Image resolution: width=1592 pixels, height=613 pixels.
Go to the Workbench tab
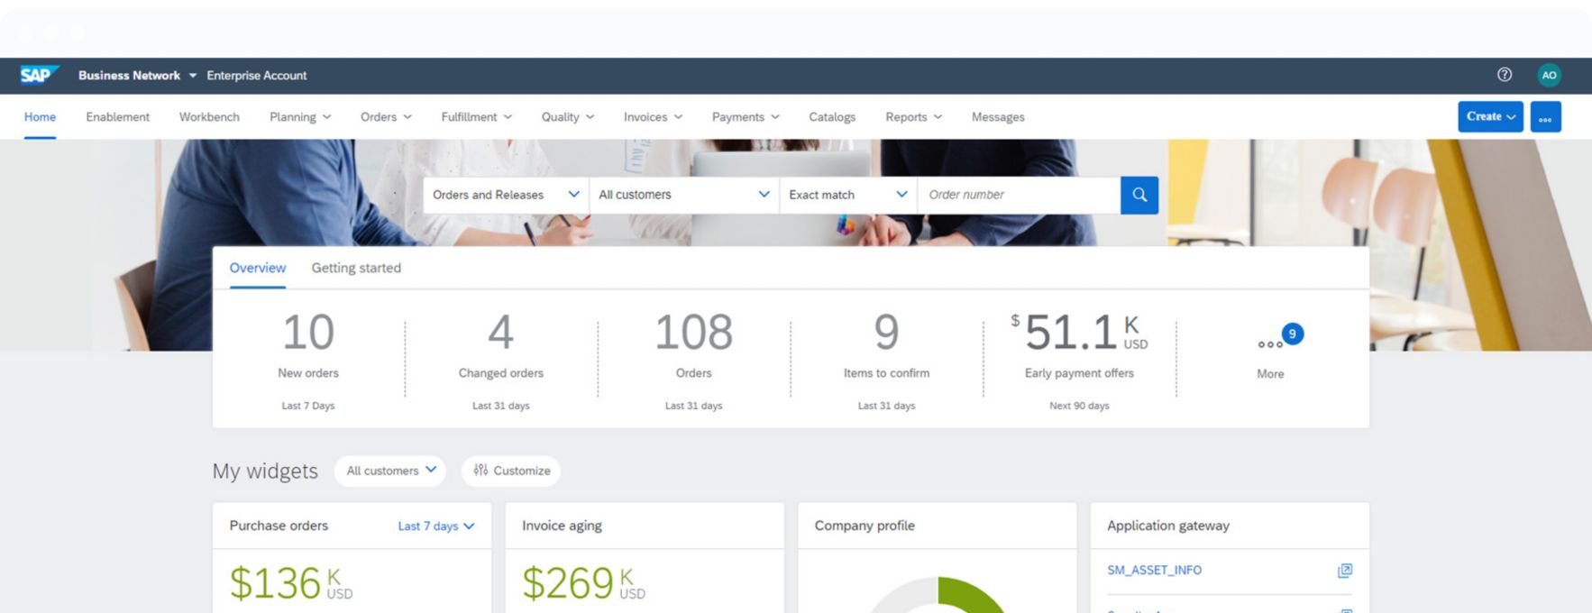(209, 117)
